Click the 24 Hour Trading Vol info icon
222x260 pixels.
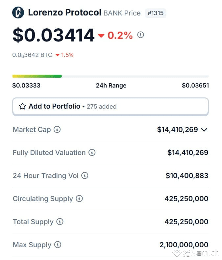point(85,175)
